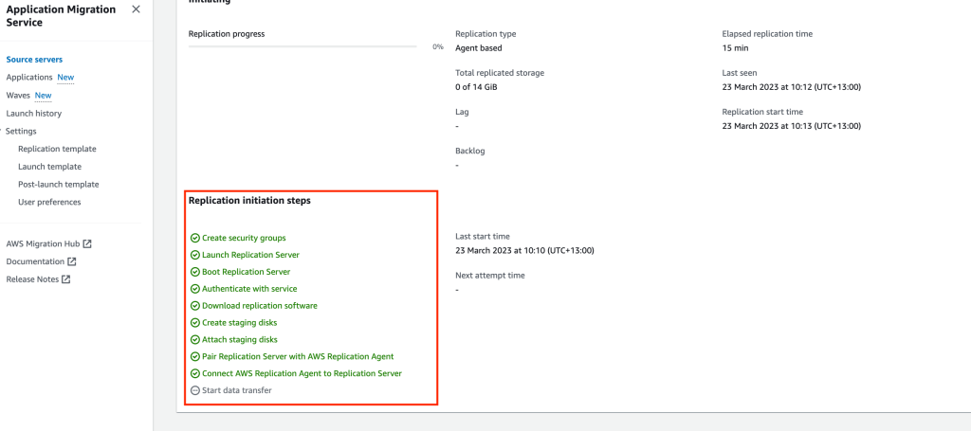The image size is (971, 431).
Task: Click the replication progress bar
Action: click(x=302, y=46)
